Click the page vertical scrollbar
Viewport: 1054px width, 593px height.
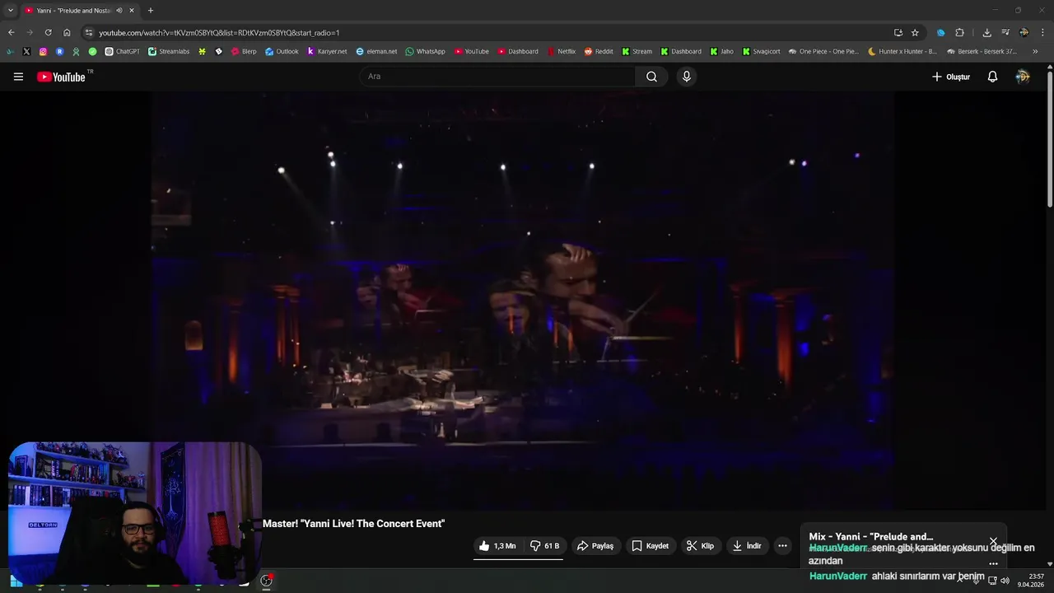tap(1050, 140)
